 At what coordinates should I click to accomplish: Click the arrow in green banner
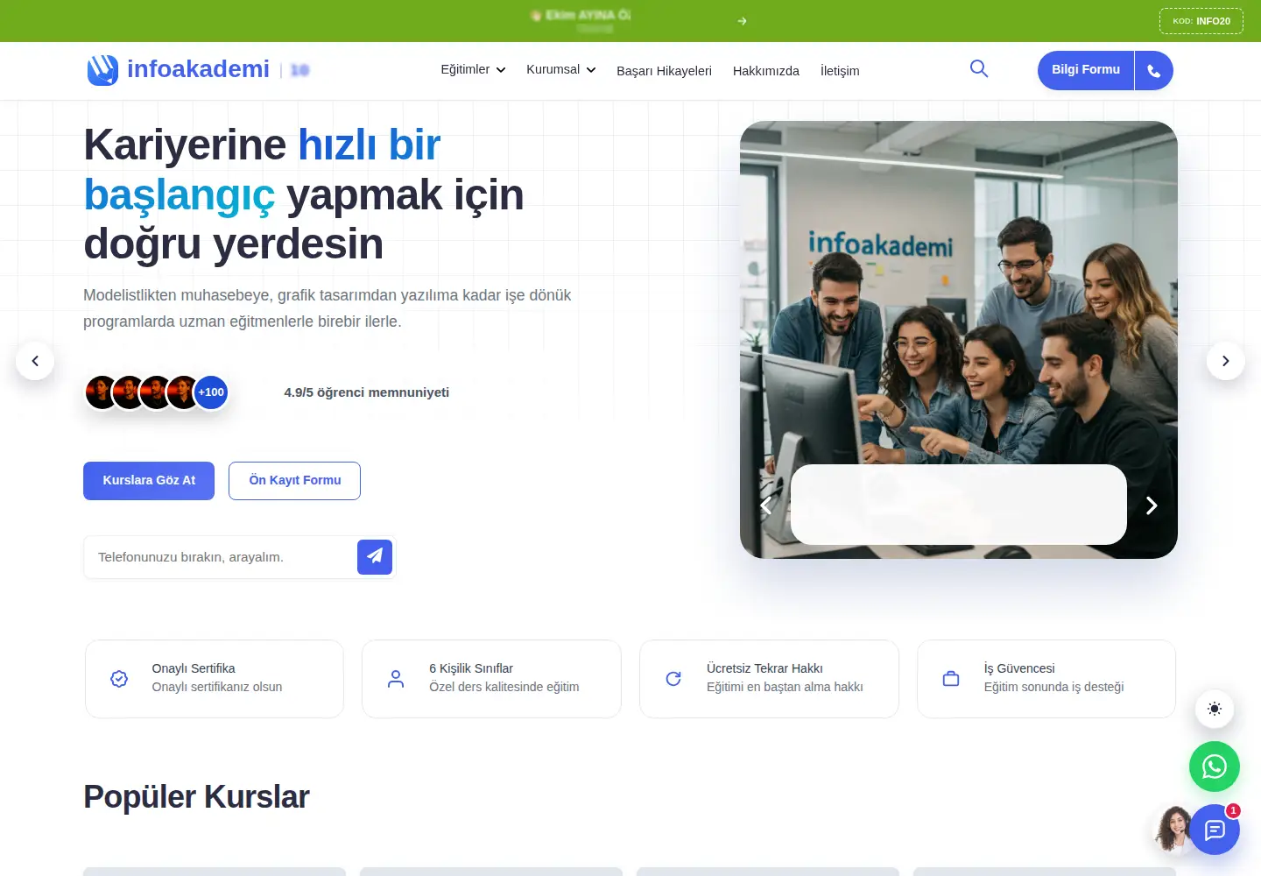click(742, 21)
